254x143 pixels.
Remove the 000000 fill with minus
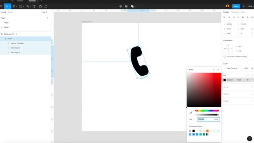click(252, 80)
